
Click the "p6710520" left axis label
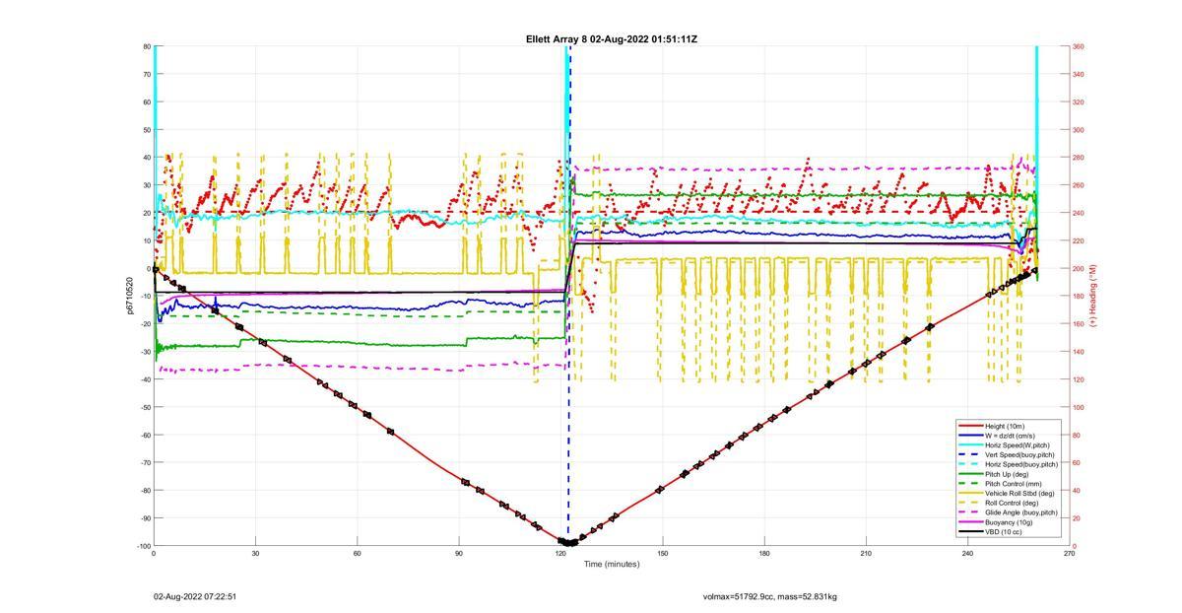tap(130, 296)
